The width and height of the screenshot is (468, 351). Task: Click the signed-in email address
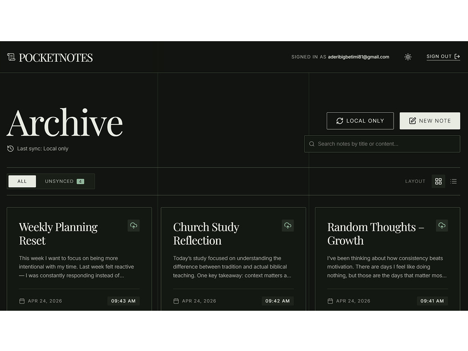[358, 57]
